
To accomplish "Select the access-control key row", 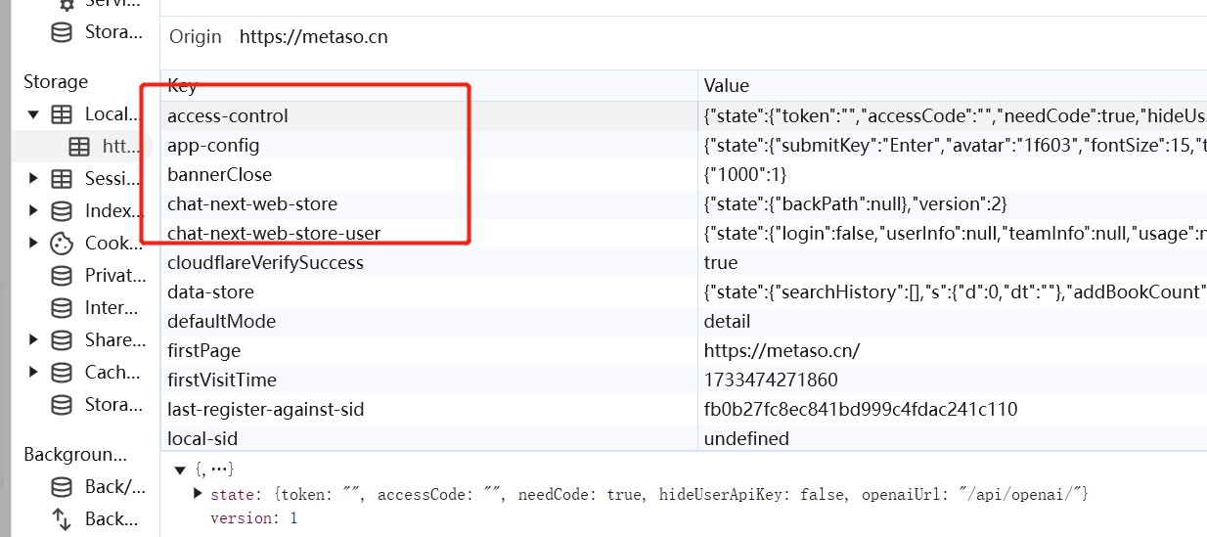I will [x=683, y=115].
